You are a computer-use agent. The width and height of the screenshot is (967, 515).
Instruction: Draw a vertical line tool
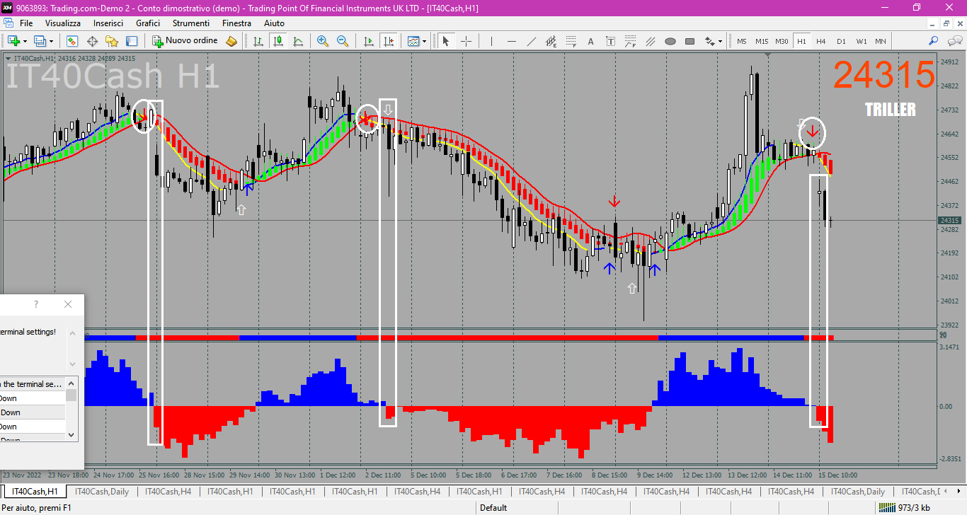491,41
